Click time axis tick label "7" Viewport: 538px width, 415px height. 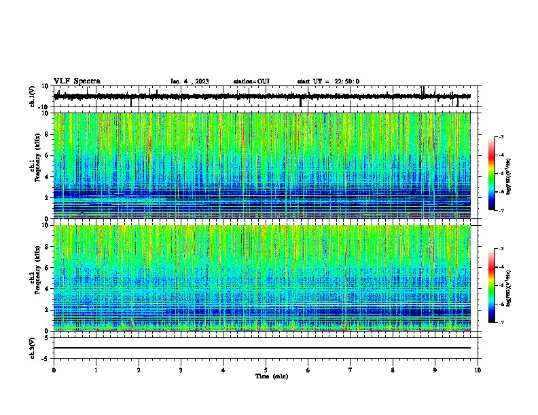[351, 370]
